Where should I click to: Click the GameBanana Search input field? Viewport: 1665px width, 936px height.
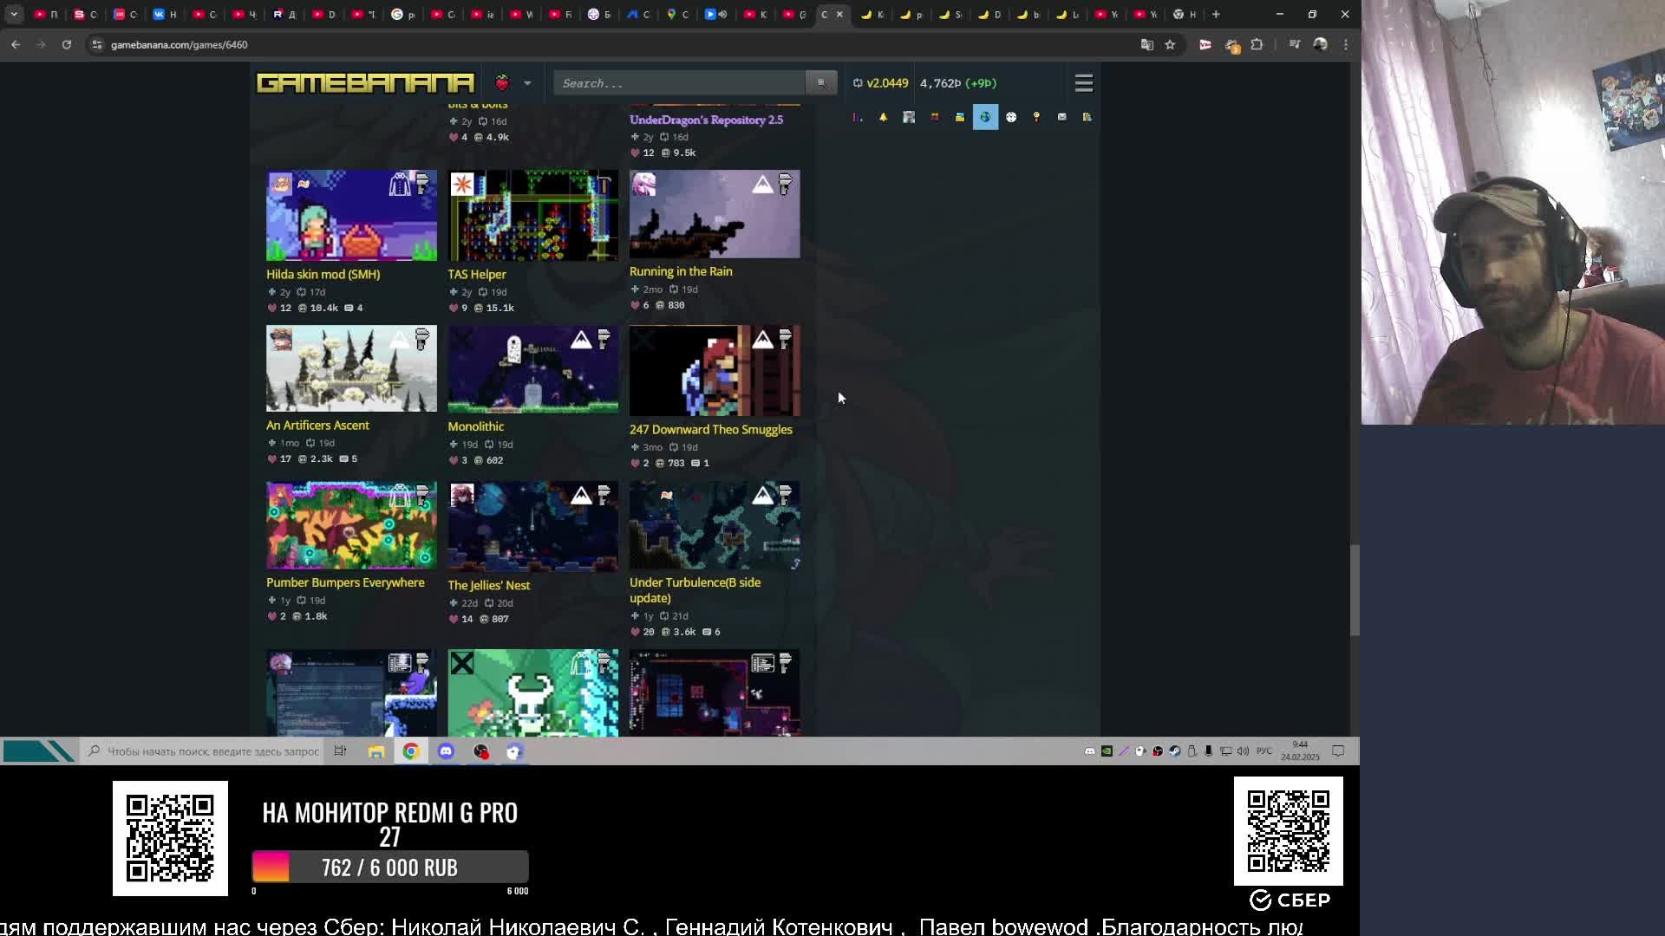click(x=679, y=83)
